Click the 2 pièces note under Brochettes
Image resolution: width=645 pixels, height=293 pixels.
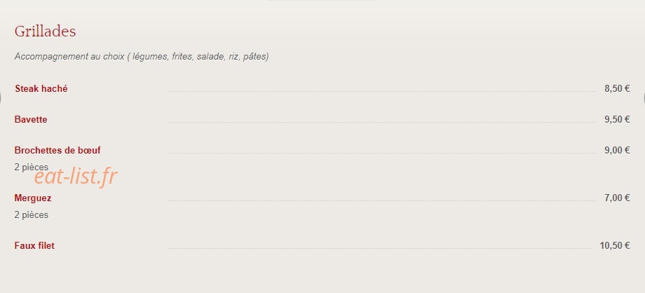pyautogui.click(x=32, y=167)
